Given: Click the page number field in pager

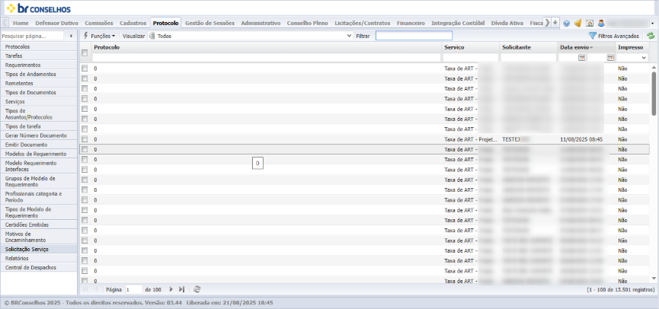Looking at the screenshot, I should (133, 289).
